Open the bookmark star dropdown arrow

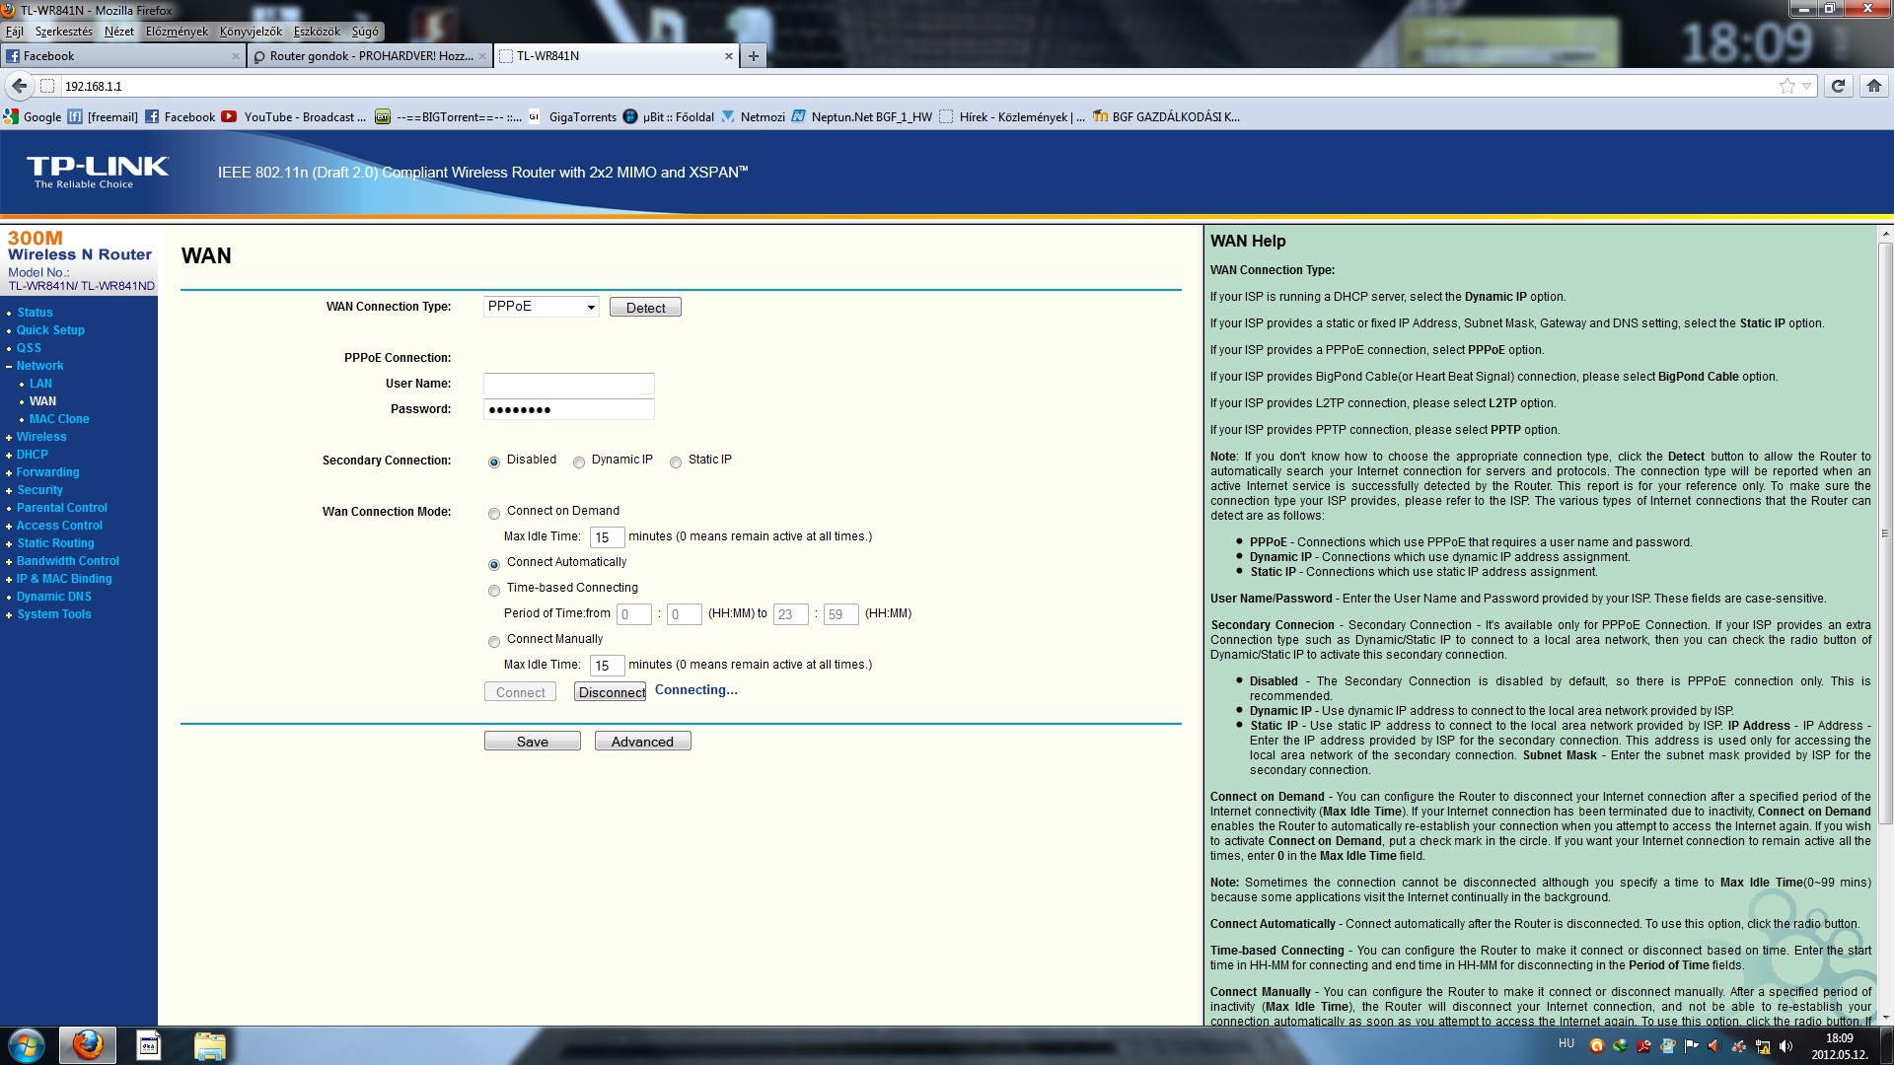pos(1806,86)
